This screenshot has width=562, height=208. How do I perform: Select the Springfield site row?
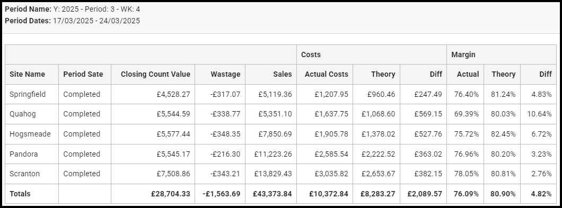280,94
